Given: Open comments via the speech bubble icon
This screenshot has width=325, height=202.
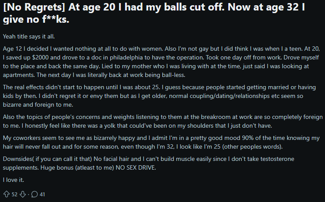Looking at the screenshot, I should pos(35,194).
